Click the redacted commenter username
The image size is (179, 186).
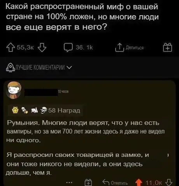point(41,92)
